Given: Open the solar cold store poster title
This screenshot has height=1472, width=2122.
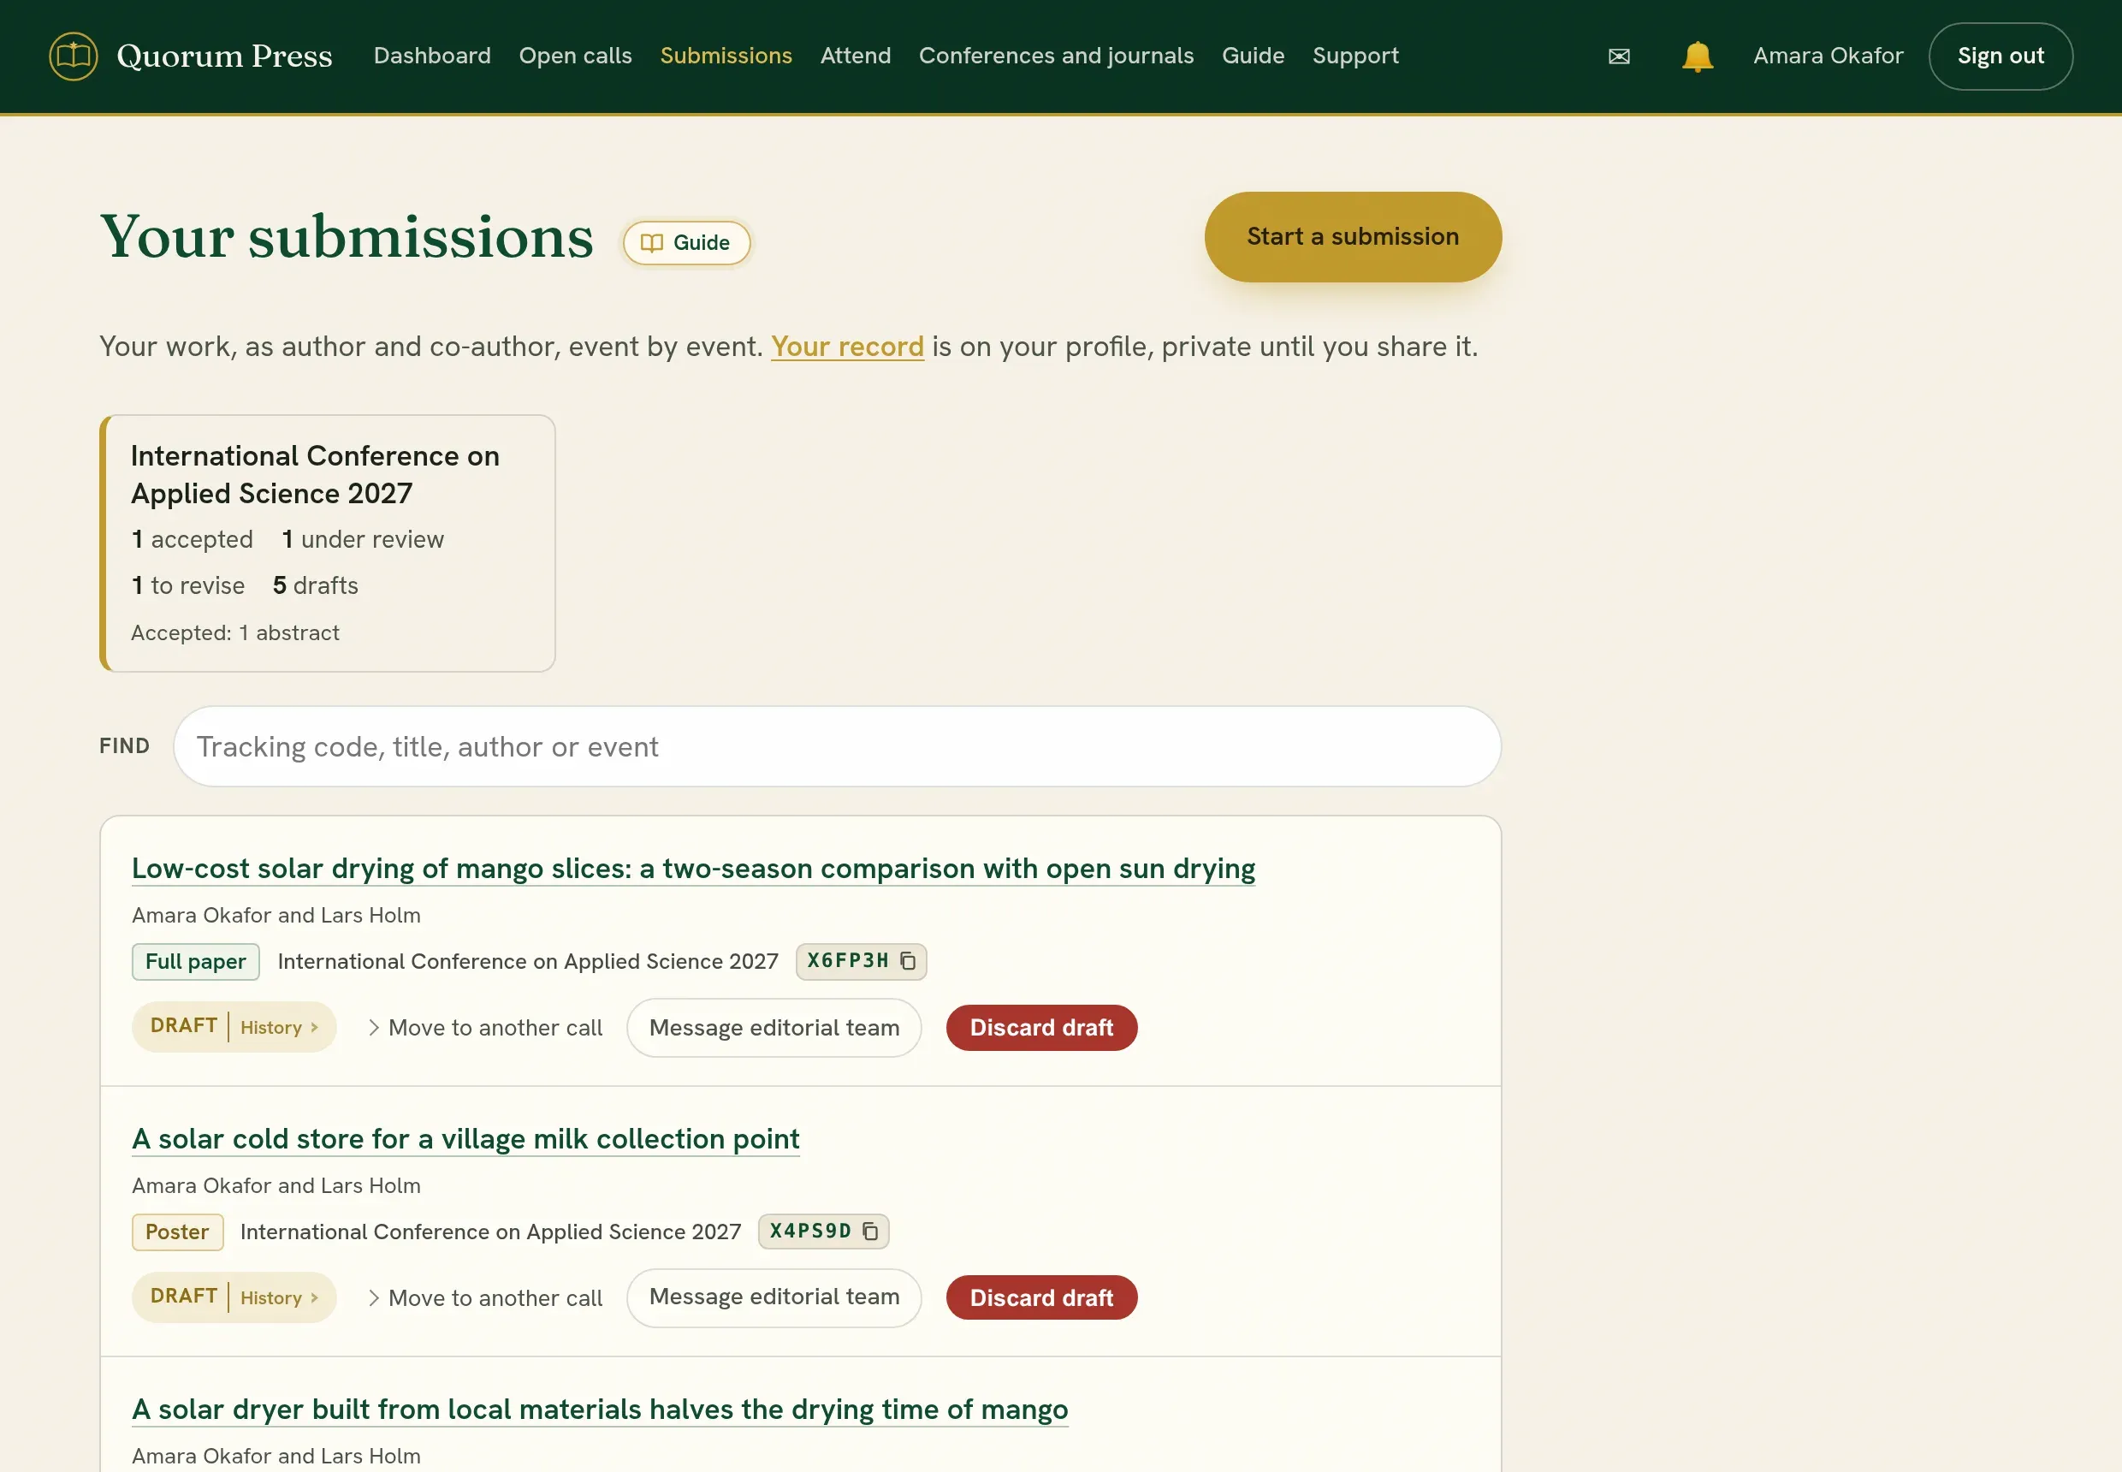Looking at the screenshot, I should (x=465, y=1139).
